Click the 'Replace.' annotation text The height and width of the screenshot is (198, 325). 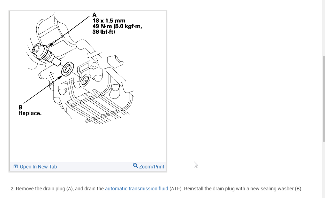(30, 113)
